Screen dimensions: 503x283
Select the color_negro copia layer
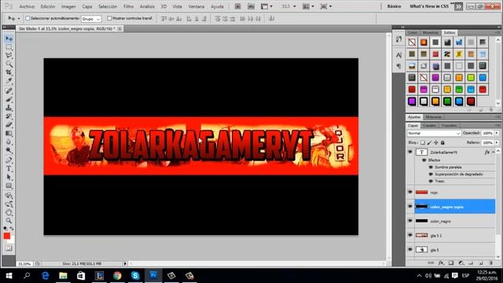(454, 207)
